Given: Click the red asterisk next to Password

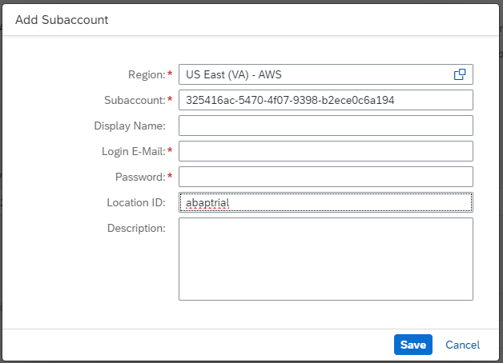Looking at the screenshot, I should pos(170,176).
